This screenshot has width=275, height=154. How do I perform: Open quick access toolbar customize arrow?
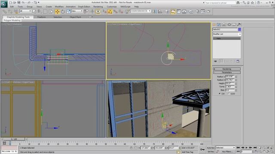tap(39, 3)
